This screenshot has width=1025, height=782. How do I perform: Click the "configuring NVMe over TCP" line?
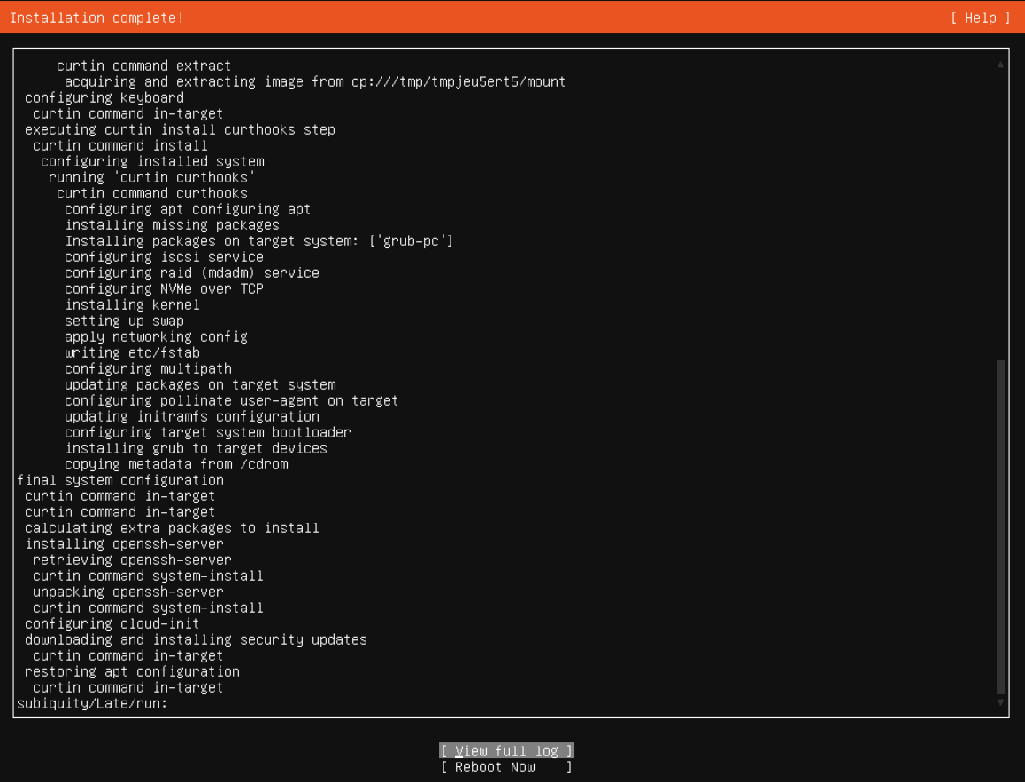[x=164, y=289]
